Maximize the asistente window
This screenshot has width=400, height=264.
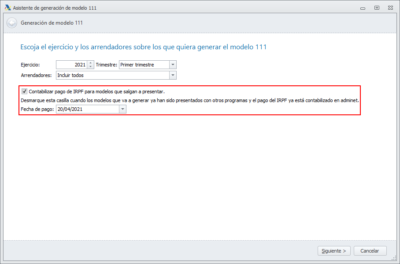(377, 8)
